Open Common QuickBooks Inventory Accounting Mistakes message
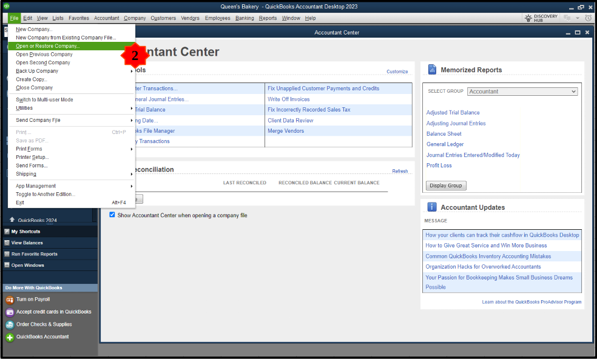This screenshot has height=359, width=597. [x=488, y=256]
